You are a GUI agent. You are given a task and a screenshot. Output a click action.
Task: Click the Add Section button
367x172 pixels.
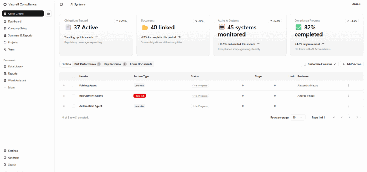pyautogui.click(x=352, y=64)
